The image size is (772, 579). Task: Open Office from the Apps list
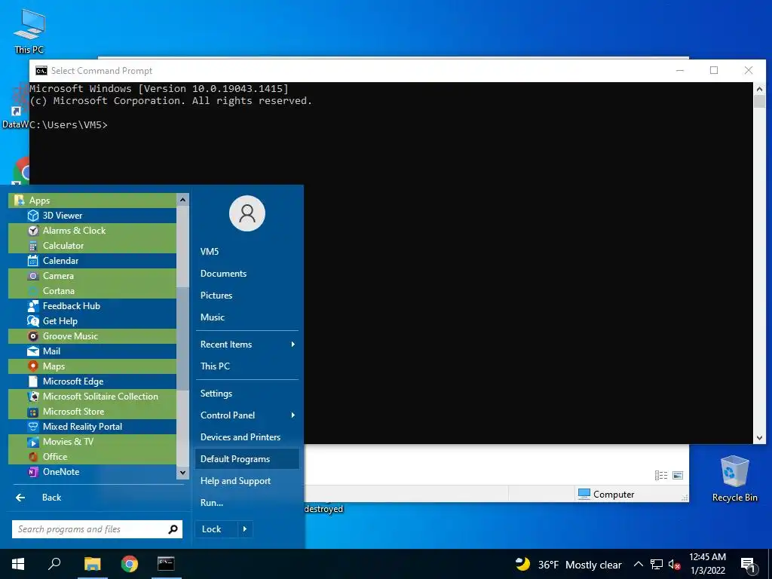click(92, 457)
